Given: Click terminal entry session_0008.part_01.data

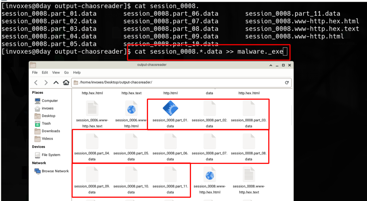Looking at the screenshot, I should pyautogui.click(x=49, y=14).
